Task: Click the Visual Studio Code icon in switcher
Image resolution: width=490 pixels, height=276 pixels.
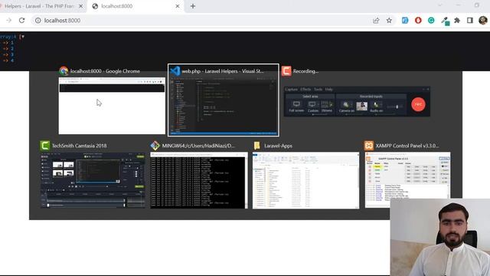Action: click(x=175, y=71)
